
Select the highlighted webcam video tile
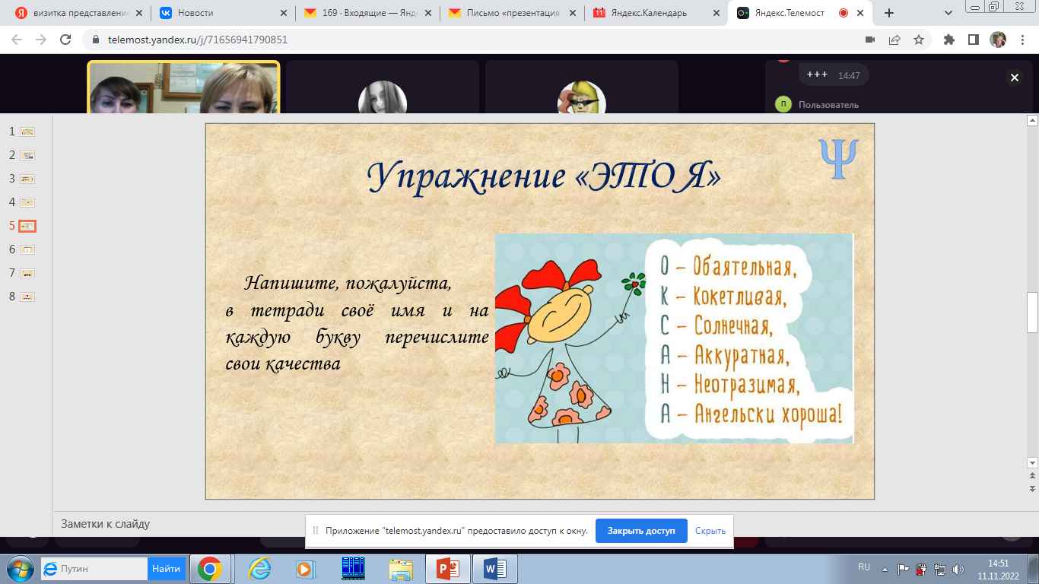click(183, 87)
